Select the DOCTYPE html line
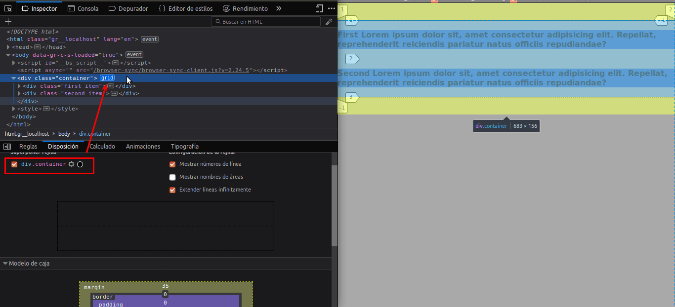Viewport: 675px width, 307px height. point(32,32)
